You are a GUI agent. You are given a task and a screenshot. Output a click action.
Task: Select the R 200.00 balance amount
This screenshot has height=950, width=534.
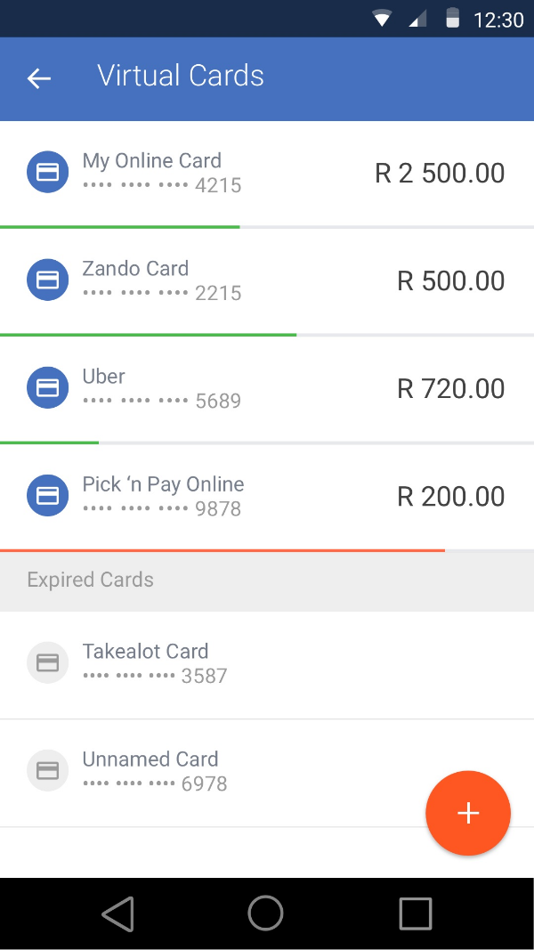click(x=450, y=496)
